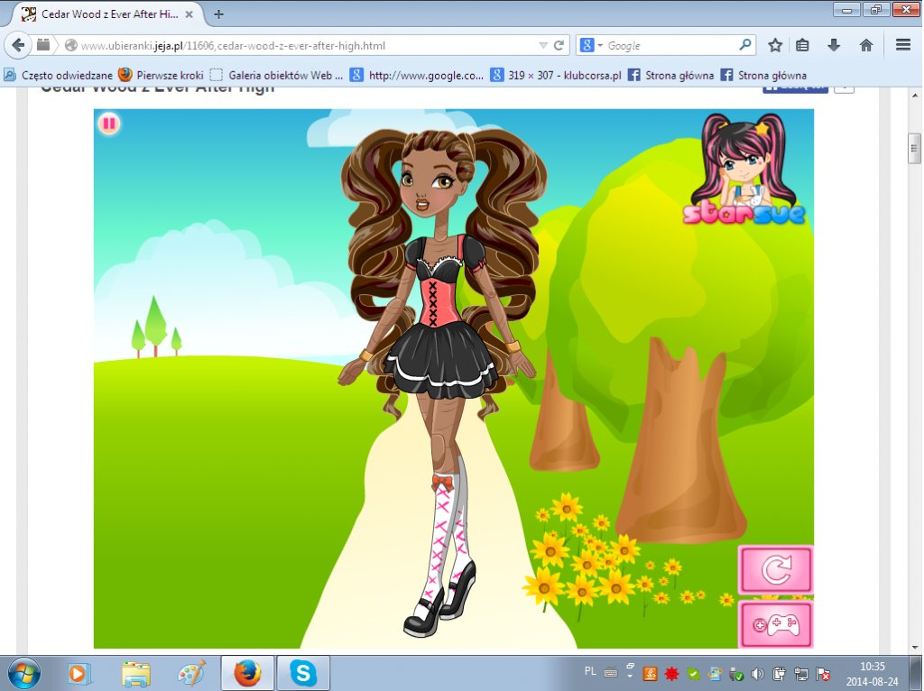Image resolution: width=924 pixels, height=691 pixels.
Task: Open Galeria obiektów Web bookmark
Action: click(x=276, y=76)
